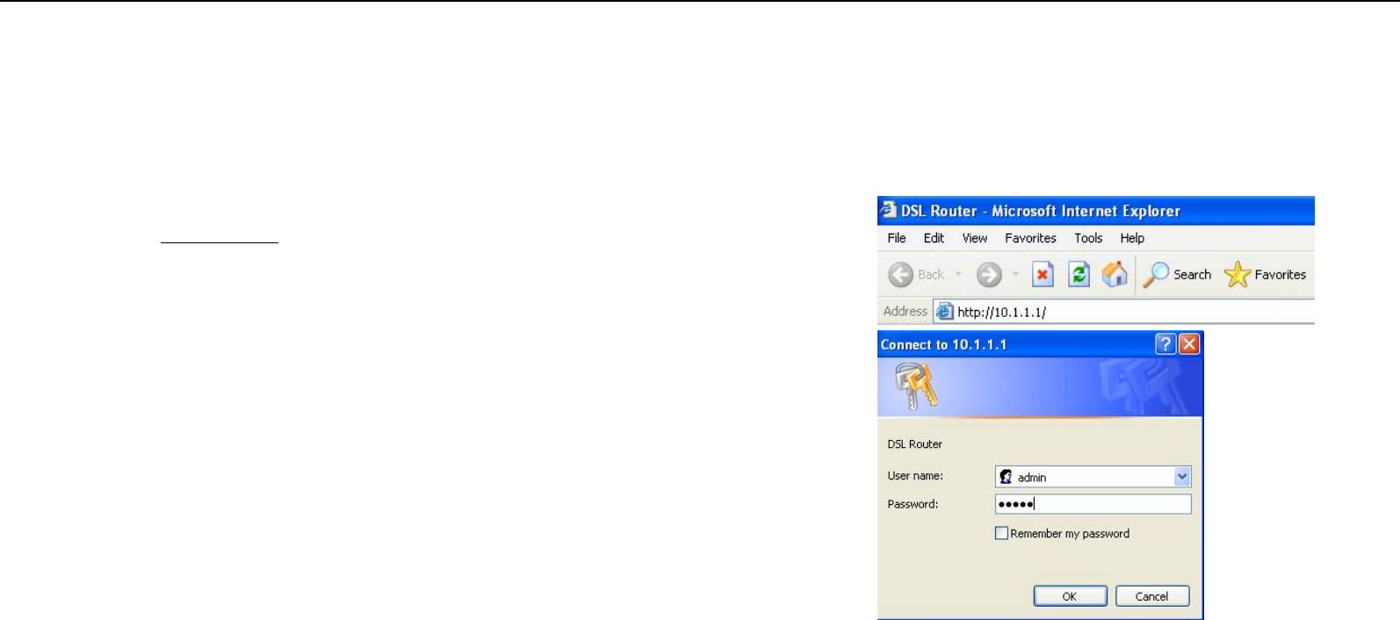1400x620 pixels.
Task: Close the Connect to 10.1.1.1 dialog
Action: 1189,344
